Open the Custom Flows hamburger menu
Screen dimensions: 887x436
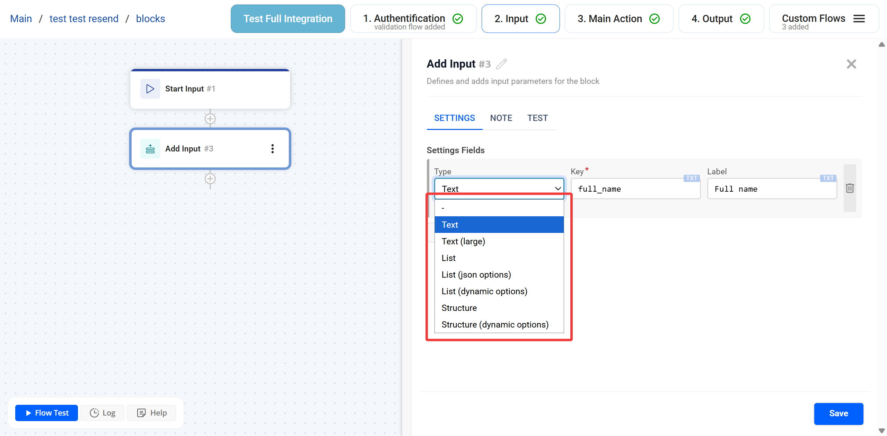[x=859, y=19]
